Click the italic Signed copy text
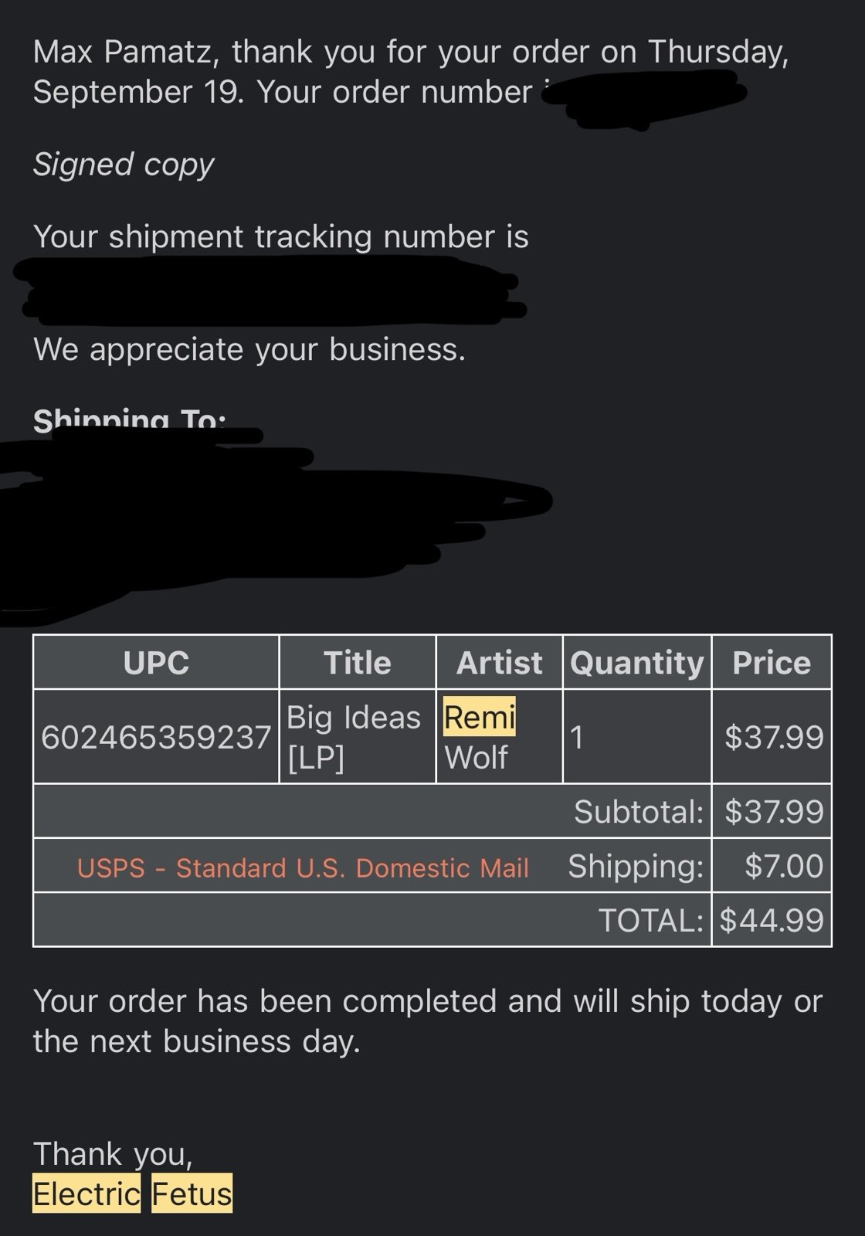The image size is (865, 1236). click(x=124, y=165)
